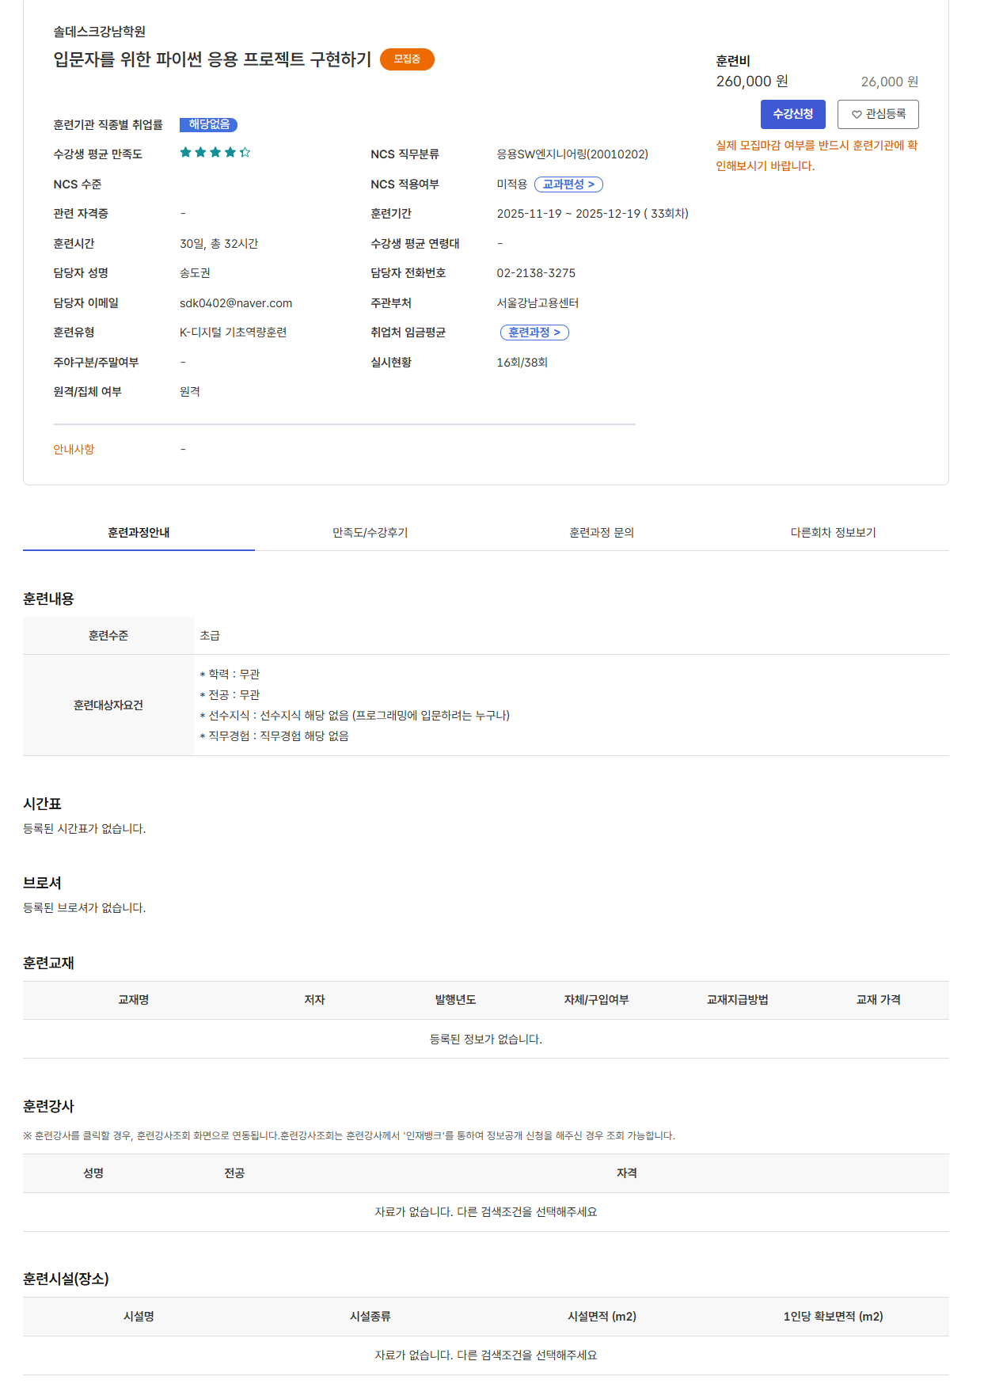Click the blue 해당없음 badge
Image resolution: width=984 pixels, height=1399 pixels.
click(209, 124)
